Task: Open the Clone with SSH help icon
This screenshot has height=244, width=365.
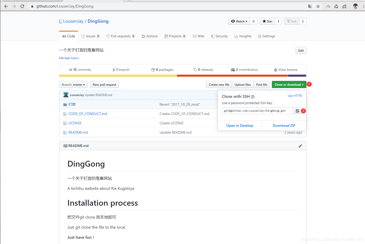Action: (253, 97)
